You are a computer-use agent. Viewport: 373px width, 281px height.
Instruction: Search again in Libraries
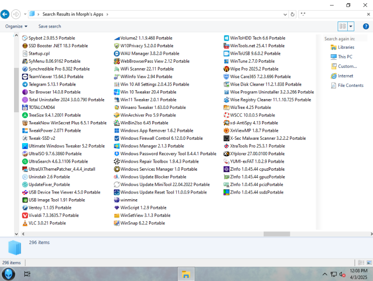(x=343, y=47)
